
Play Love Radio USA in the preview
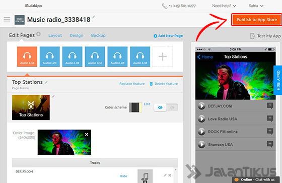(201, 119)
